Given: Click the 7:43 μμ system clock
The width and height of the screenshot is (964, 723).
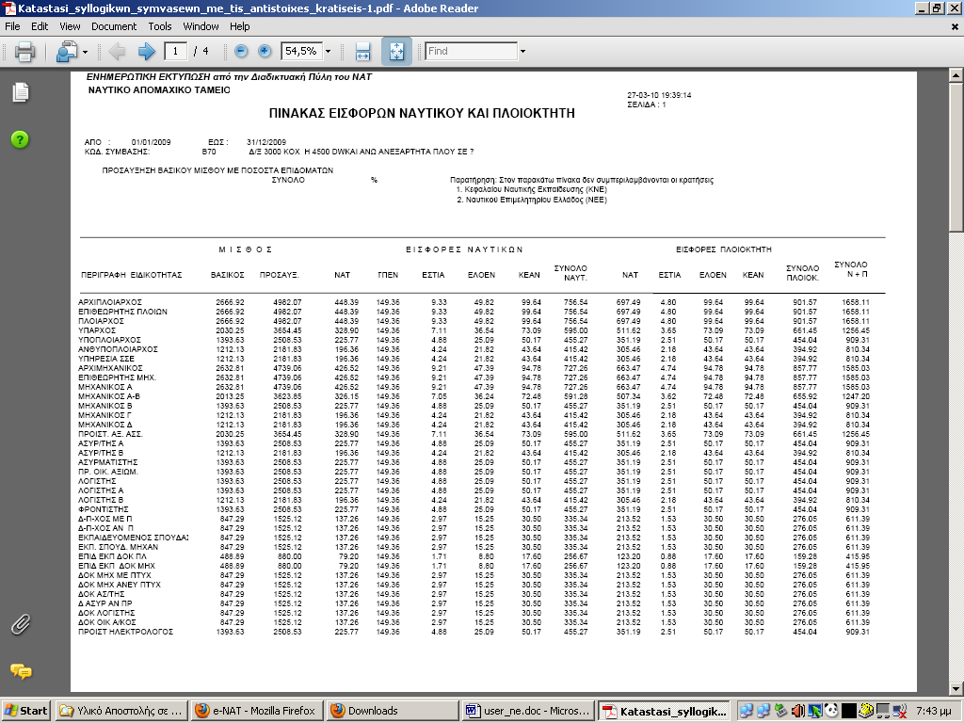Looking at the screenshot, I should [933, 712].
